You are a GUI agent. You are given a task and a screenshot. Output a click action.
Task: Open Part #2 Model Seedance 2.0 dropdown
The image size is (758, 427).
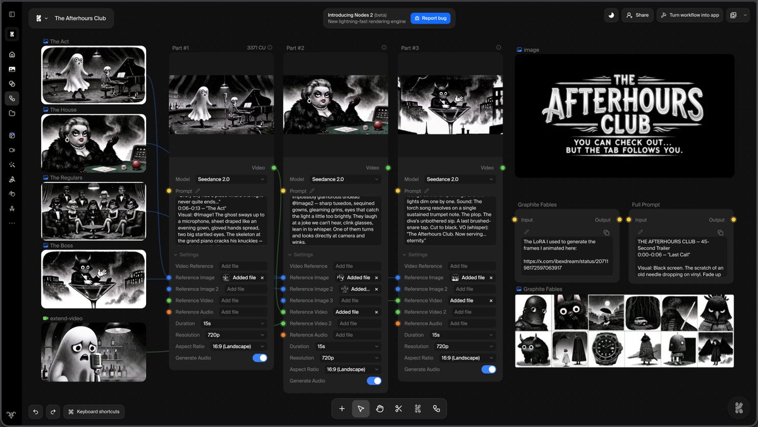[x=345, y=179]
